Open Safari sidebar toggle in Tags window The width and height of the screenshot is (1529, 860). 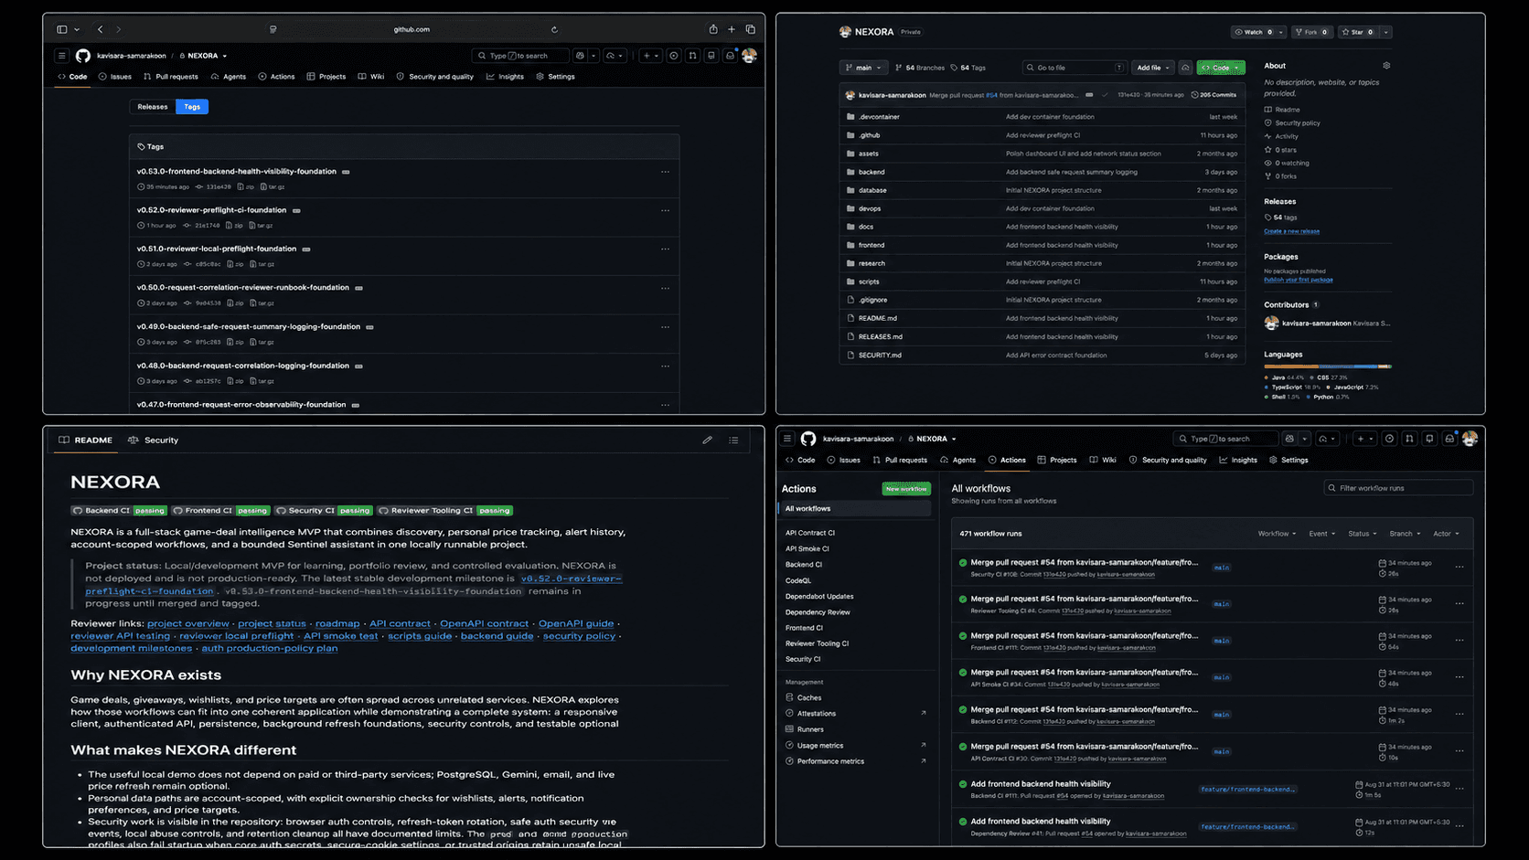[x=62, y=29]
